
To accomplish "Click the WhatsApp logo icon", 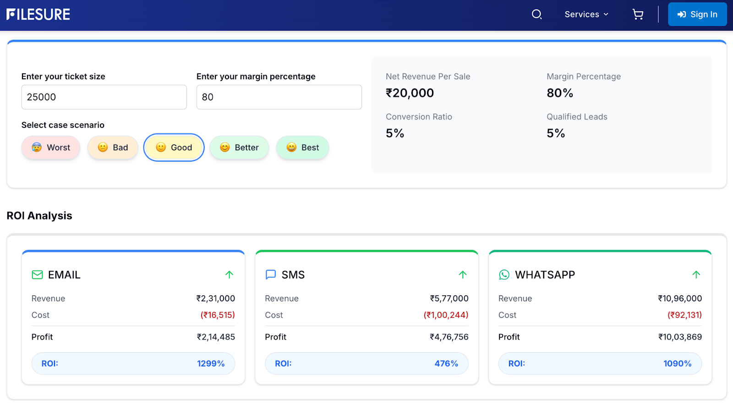I will pos(504,275).
